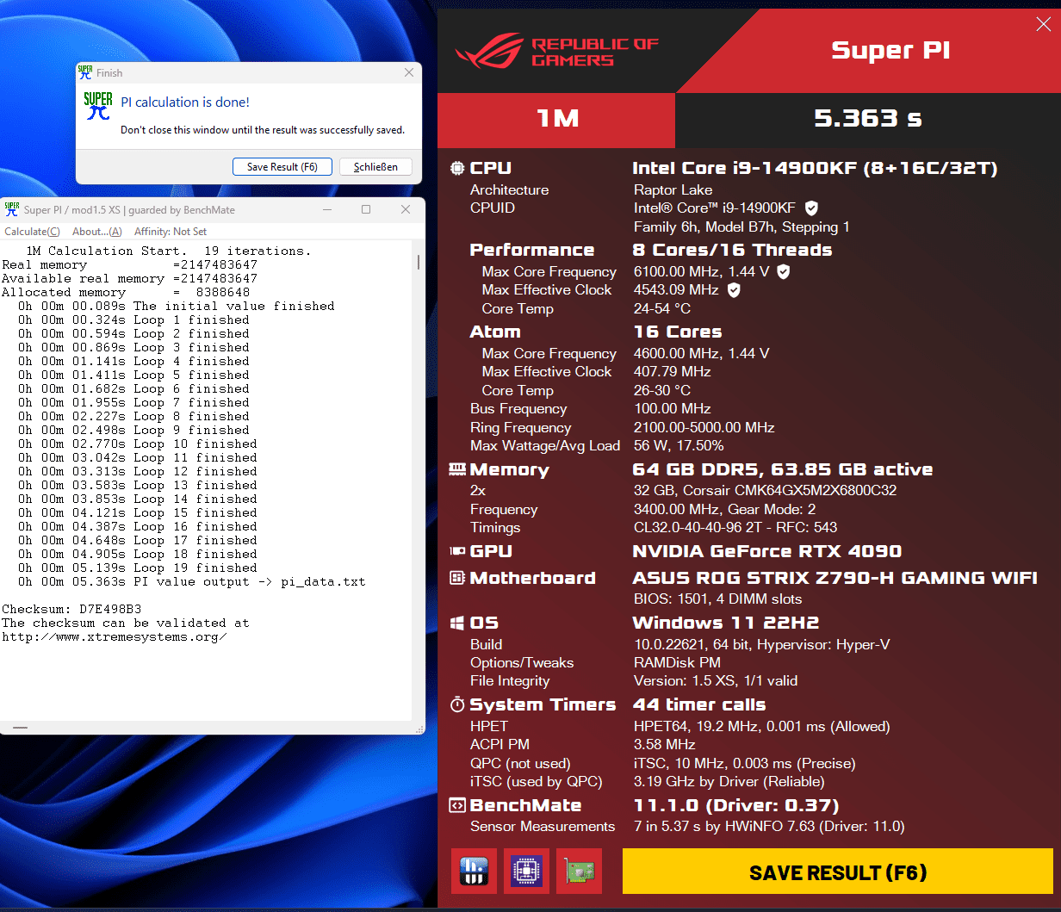Click the 3400.00 MHz, Gear Mode: 2 value
This screenshot has width=1061, height=912.
pos(725,509)
